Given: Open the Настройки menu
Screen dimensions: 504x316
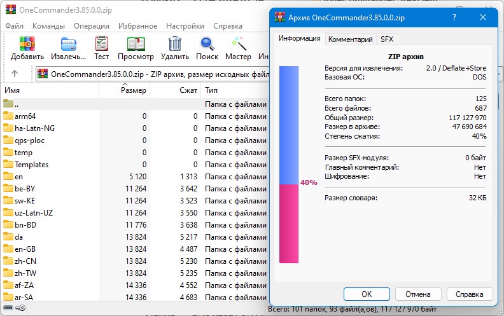Looking at the screenshot, I should coord(185,26).
